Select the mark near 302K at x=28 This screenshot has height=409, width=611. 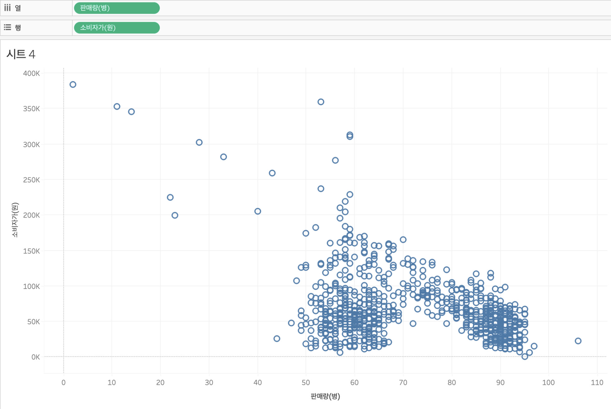click(x=199, y=142)
